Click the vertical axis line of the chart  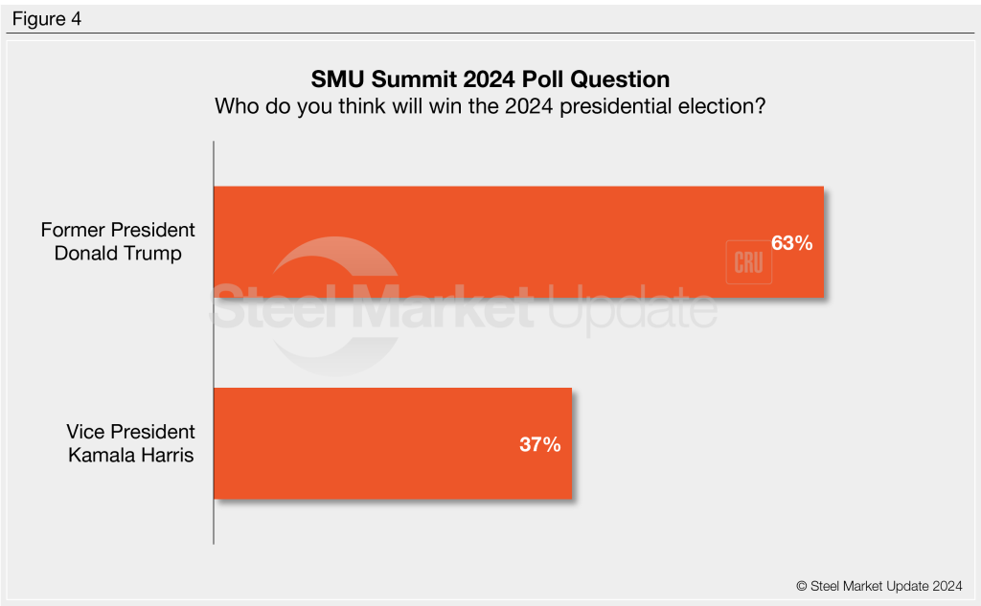(213, 345)
